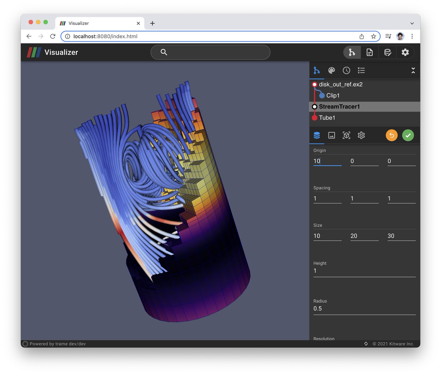Open the representation image tab

pyautogui.click(x=332, y=135)
